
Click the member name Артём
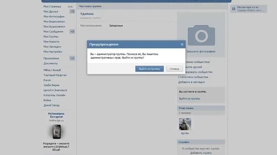click(185, 133)
